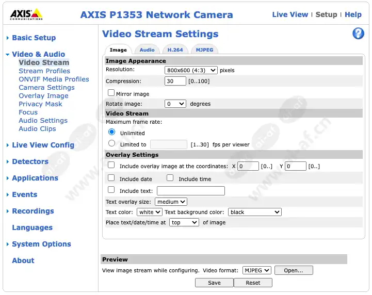Go to Camera Settings
This screenshot has height=295, width=372.
coord(46,88)
